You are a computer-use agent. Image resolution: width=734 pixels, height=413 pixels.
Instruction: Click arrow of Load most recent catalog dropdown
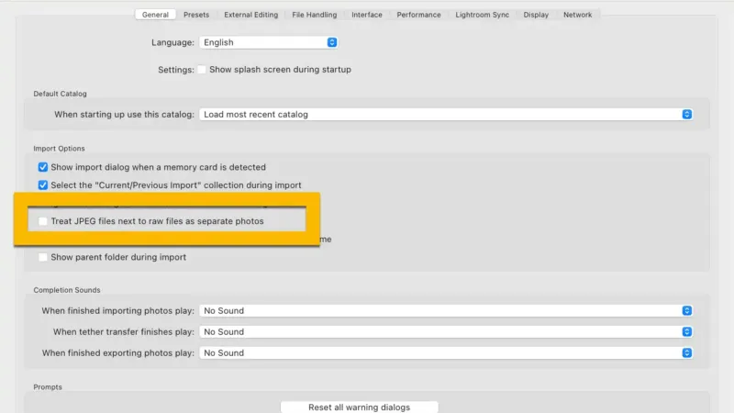(686, 114)
